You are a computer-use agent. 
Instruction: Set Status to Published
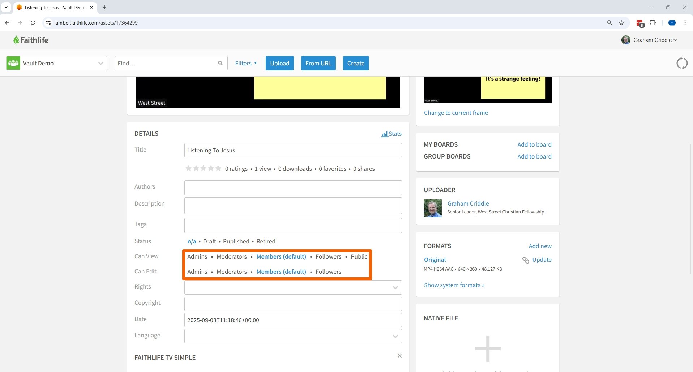[236, 241]
